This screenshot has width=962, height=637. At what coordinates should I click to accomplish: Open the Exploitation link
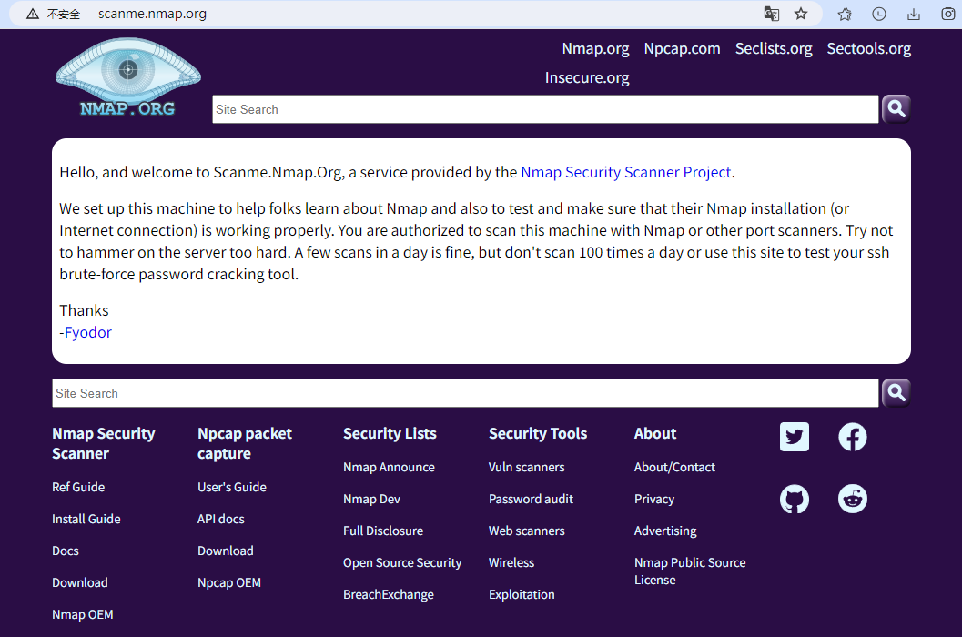pyautogui.click(x=522, y=595)
